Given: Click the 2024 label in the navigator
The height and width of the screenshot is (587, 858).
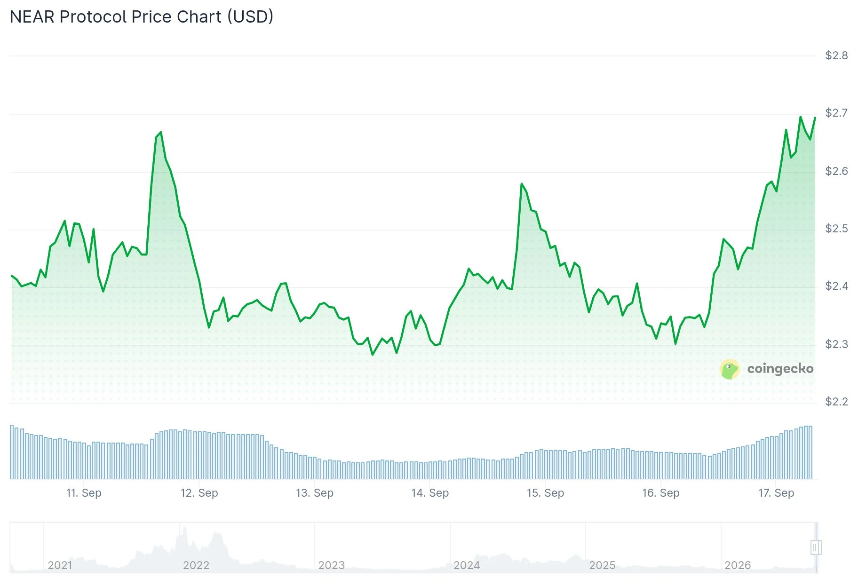Looking at the screenshot, I should coord(467,565).
